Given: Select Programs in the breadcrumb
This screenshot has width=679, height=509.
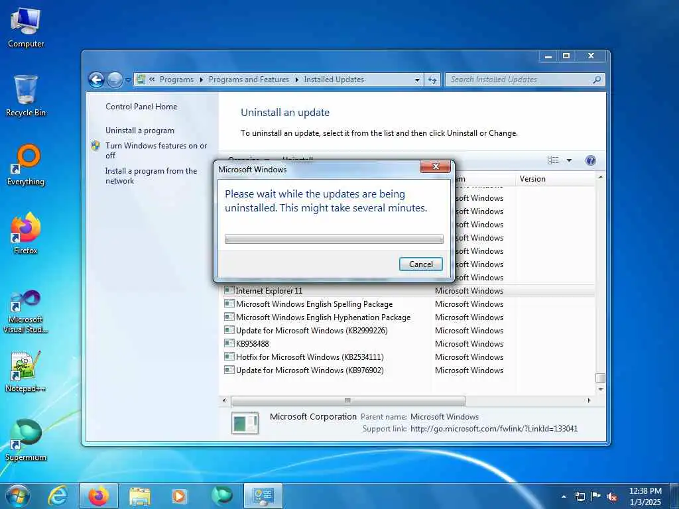Looking at the screenshot, I should point(176,80).
